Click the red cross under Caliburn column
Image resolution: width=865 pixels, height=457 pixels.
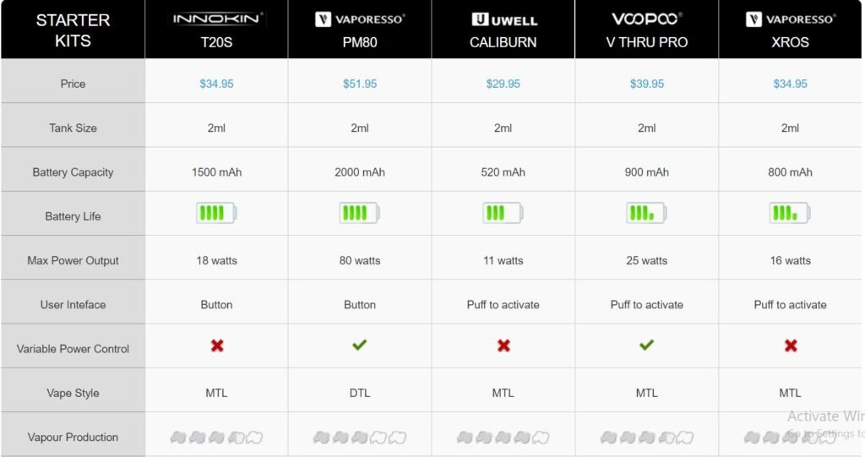coord(503,345)
